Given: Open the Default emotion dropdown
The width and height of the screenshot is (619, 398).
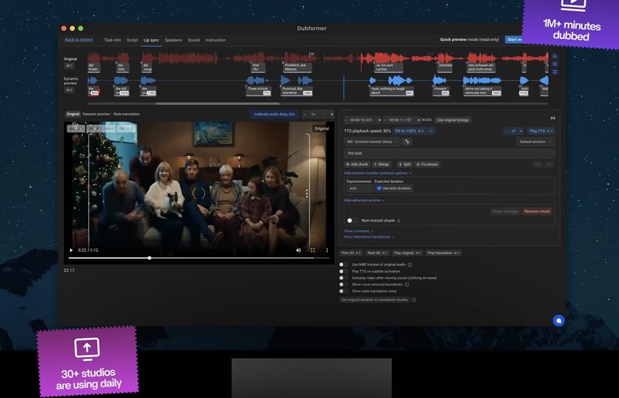Looking at the screenshot, I should tap(534, 142).
